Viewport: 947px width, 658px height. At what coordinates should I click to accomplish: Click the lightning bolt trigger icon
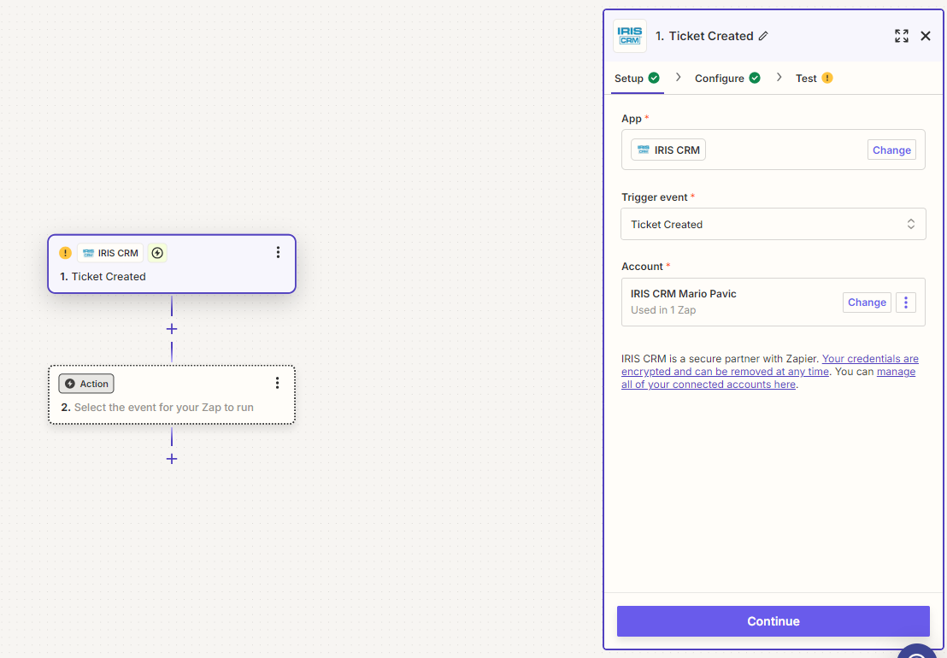coord(157,253)
